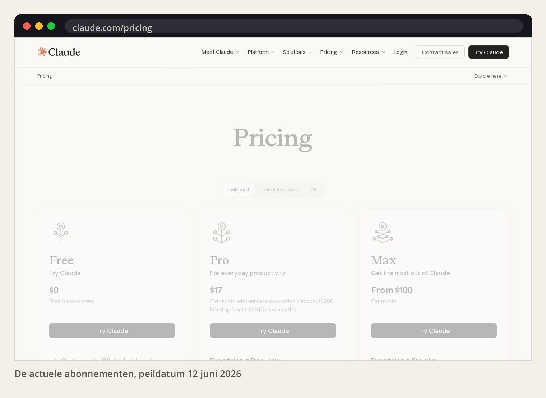Click 'Get the most out of Claude' subtitle
Image resolution: width=546 pixels, height=398 pixels.
(x=411, y=273)
